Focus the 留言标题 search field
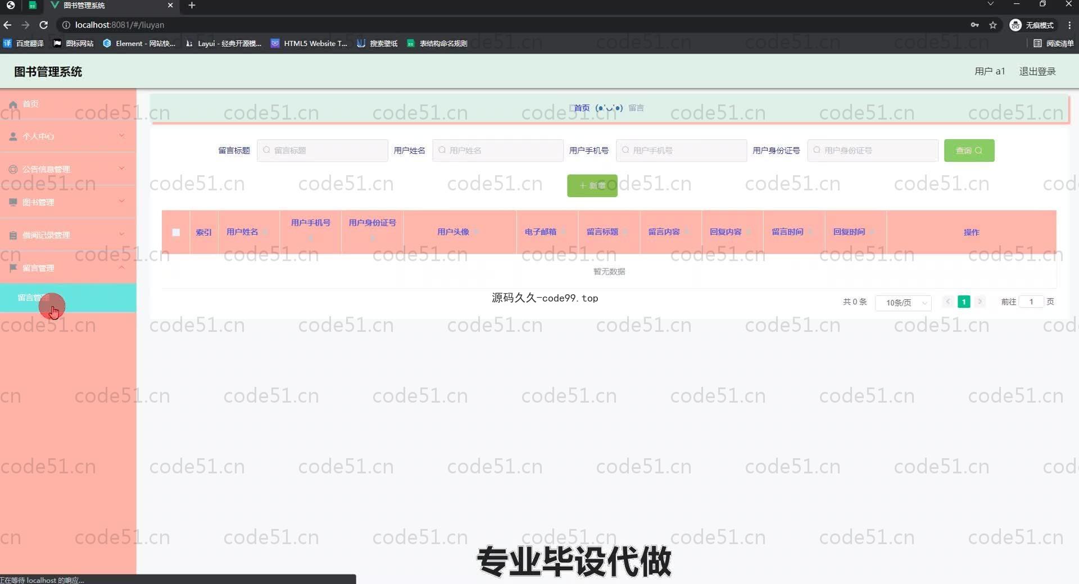Screen dimensions: 1079x584 pos(323,150)
